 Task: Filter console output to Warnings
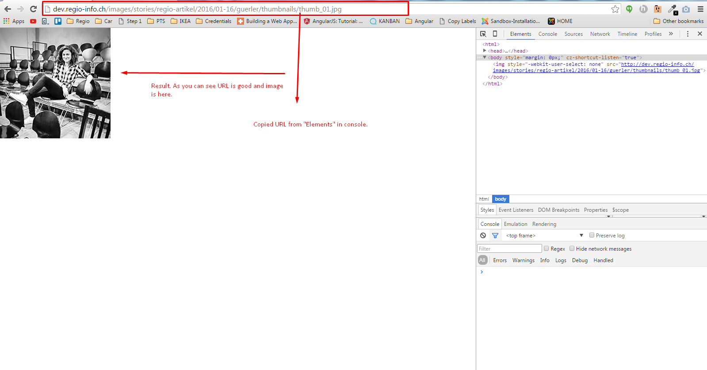pos(524,260)
